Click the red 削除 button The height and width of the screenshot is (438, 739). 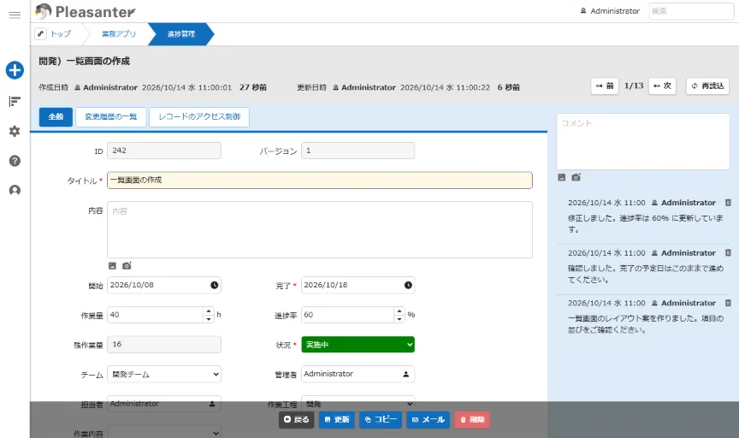coord(472,420)
